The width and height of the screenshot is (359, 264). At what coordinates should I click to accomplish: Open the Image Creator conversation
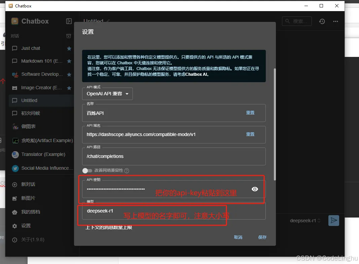tap(41, 88)
